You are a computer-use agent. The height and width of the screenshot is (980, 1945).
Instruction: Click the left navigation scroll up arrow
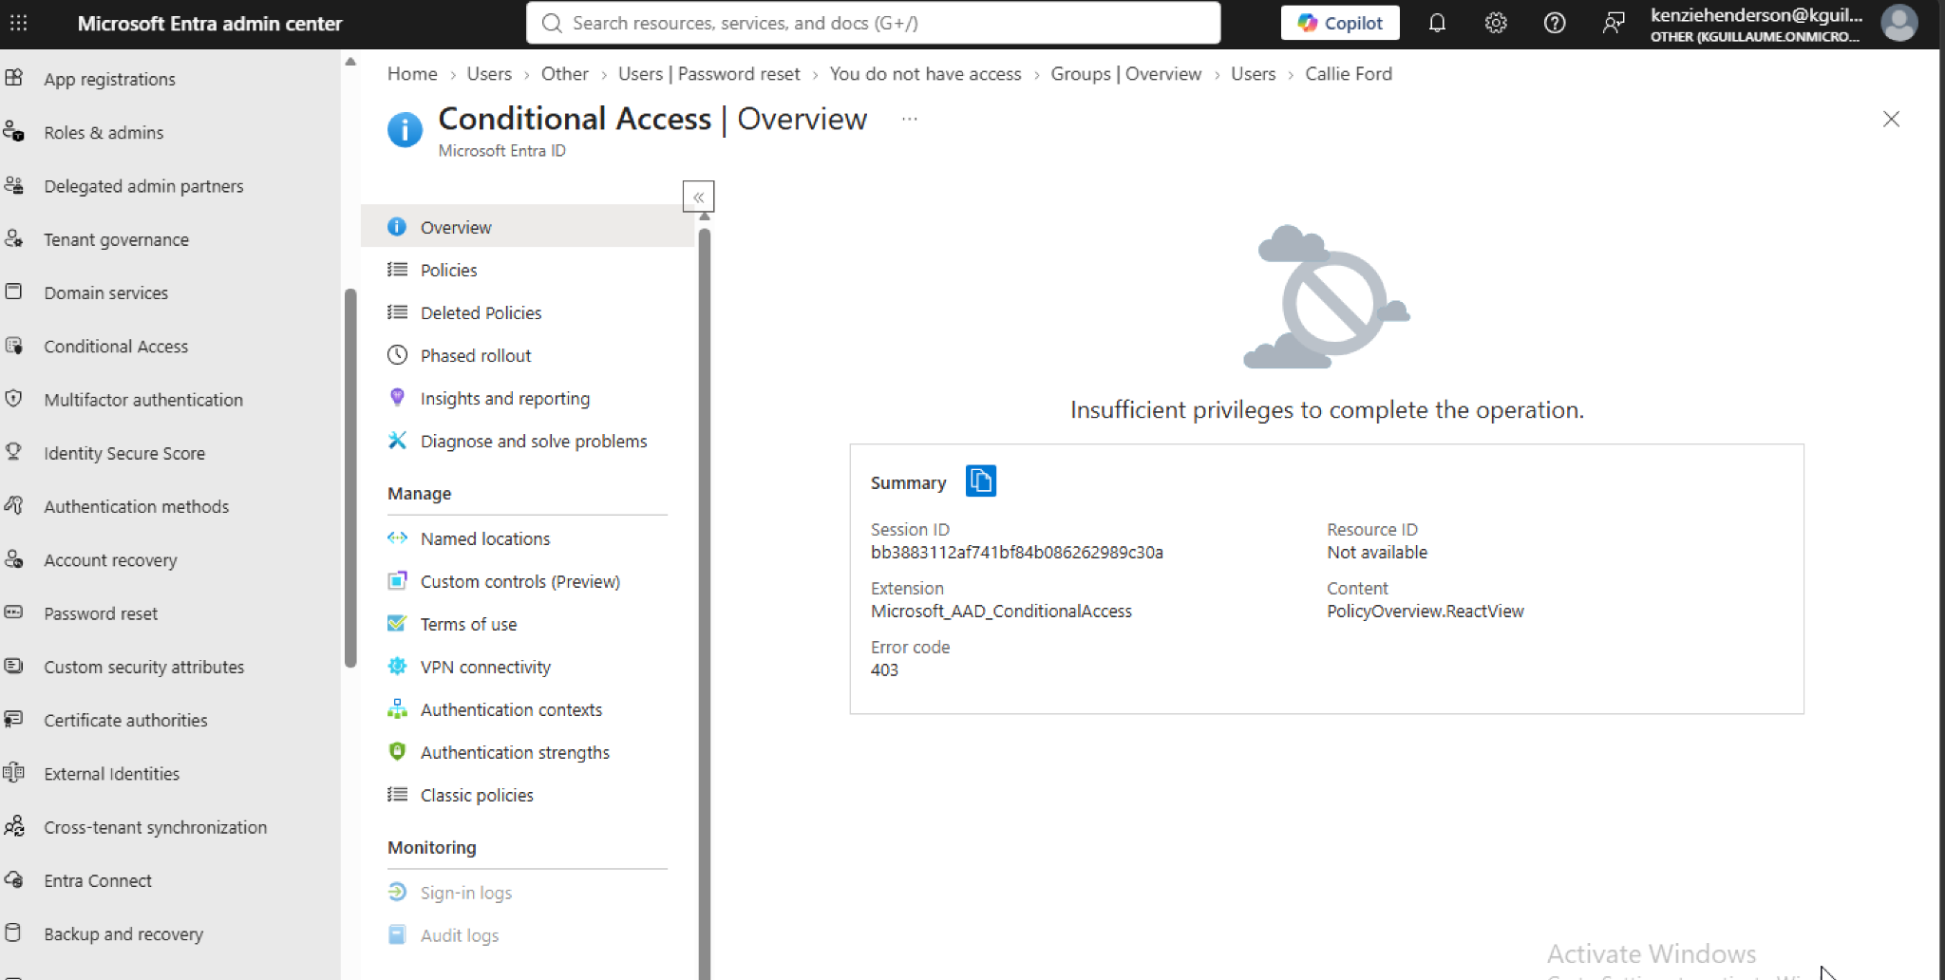tap(350, 61)
